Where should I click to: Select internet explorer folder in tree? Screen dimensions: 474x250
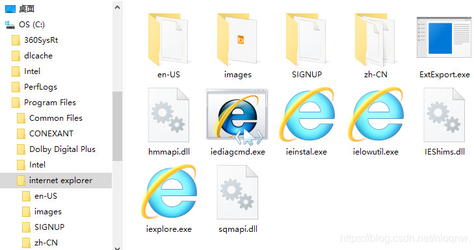[x=56, y=181]
